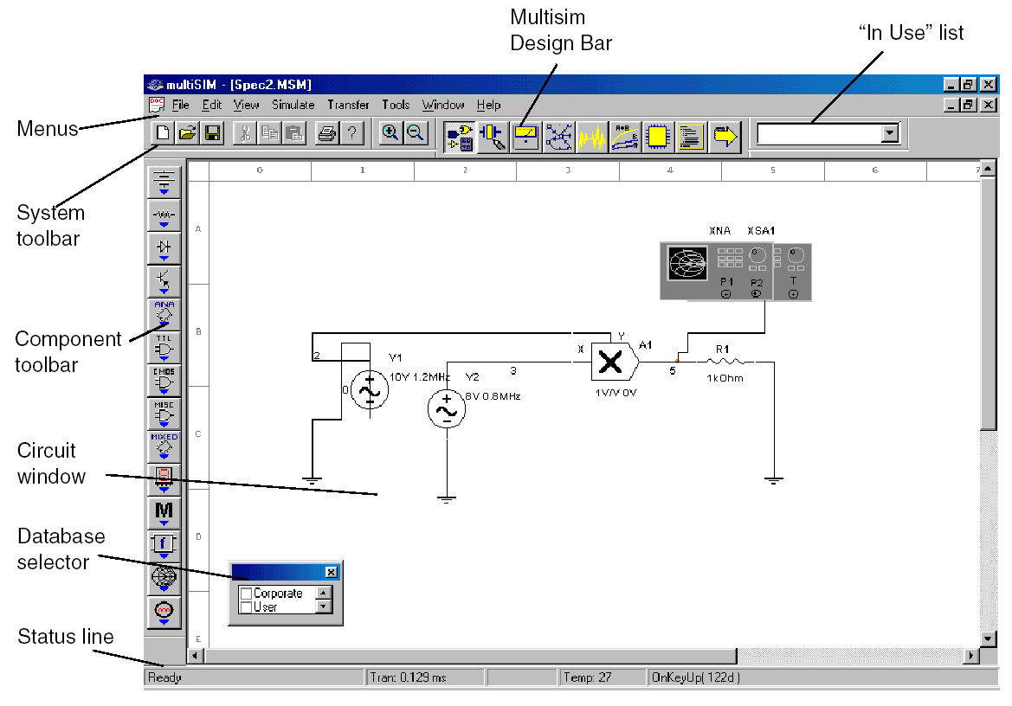Click the 'Temp: 27' status text

[x=587, y=677]
